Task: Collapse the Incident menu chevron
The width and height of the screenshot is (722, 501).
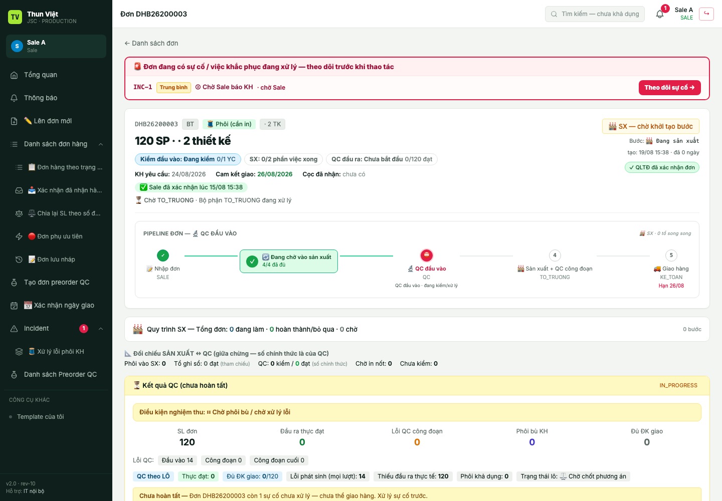Action: 101,329
